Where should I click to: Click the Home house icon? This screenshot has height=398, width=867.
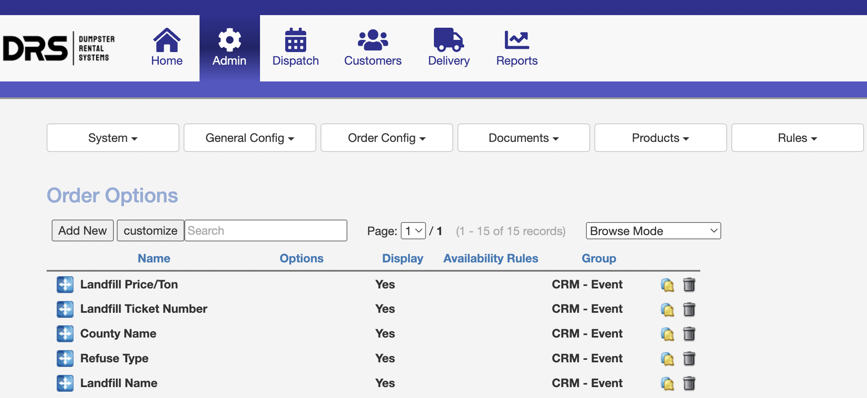(x=167, y=40)
